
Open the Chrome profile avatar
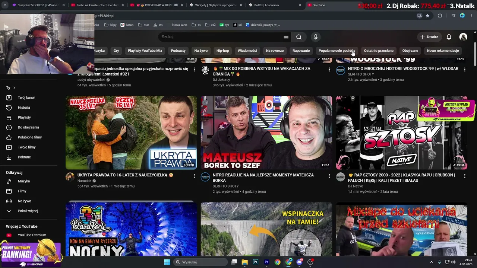tap(462, 16)
